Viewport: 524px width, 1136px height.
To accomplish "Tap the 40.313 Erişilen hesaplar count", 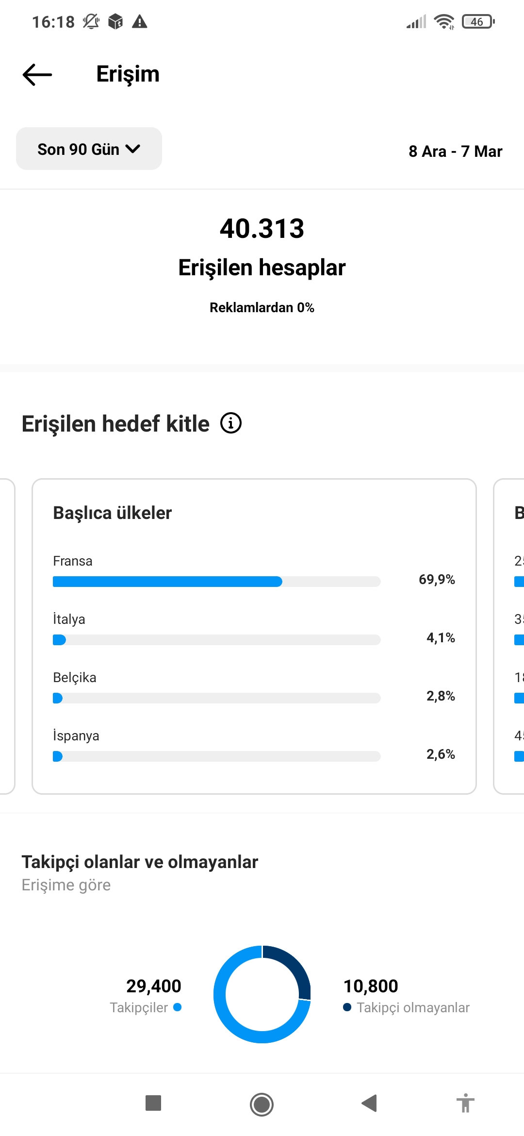I will point(262,228).
